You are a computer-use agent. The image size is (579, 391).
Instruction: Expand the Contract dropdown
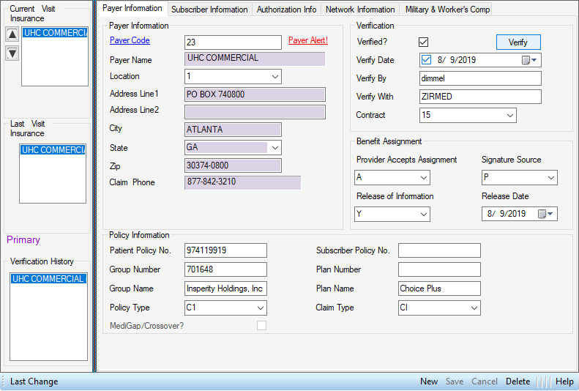click(509, 115)
